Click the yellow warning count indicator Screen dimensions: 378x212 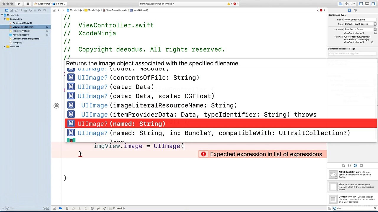229,4
